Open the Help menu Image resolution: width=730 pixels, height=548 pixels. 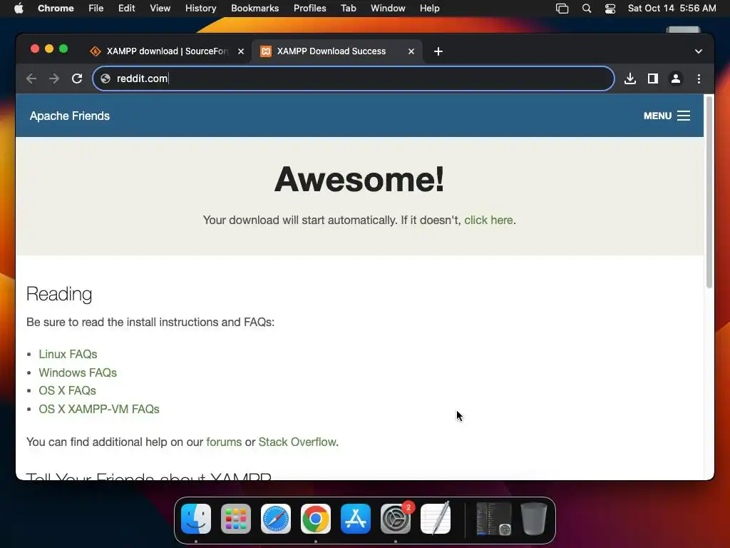[430, 9]
